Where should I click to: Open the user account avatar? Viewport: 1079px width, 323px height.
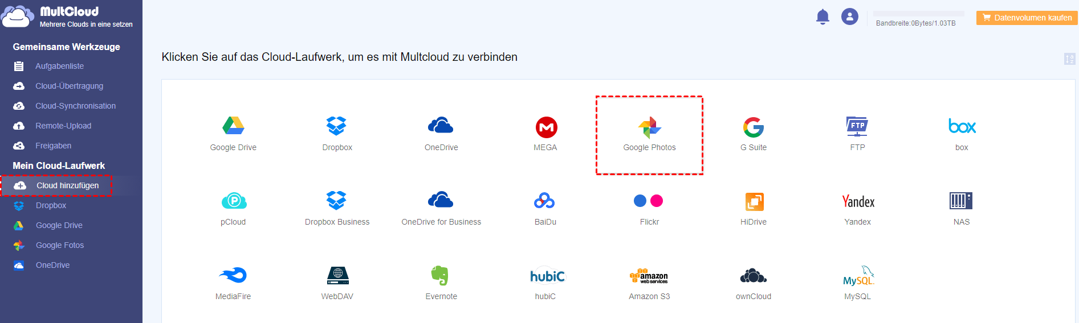pyautogui.click(x=850, y=16)
